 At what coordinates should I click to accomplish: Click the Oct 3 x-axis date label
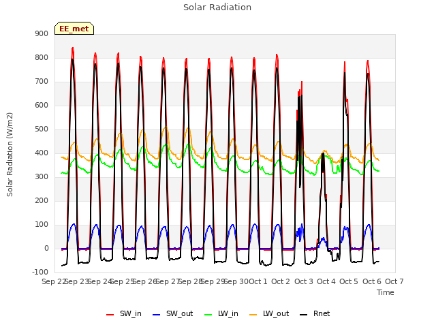coord(304,281)
